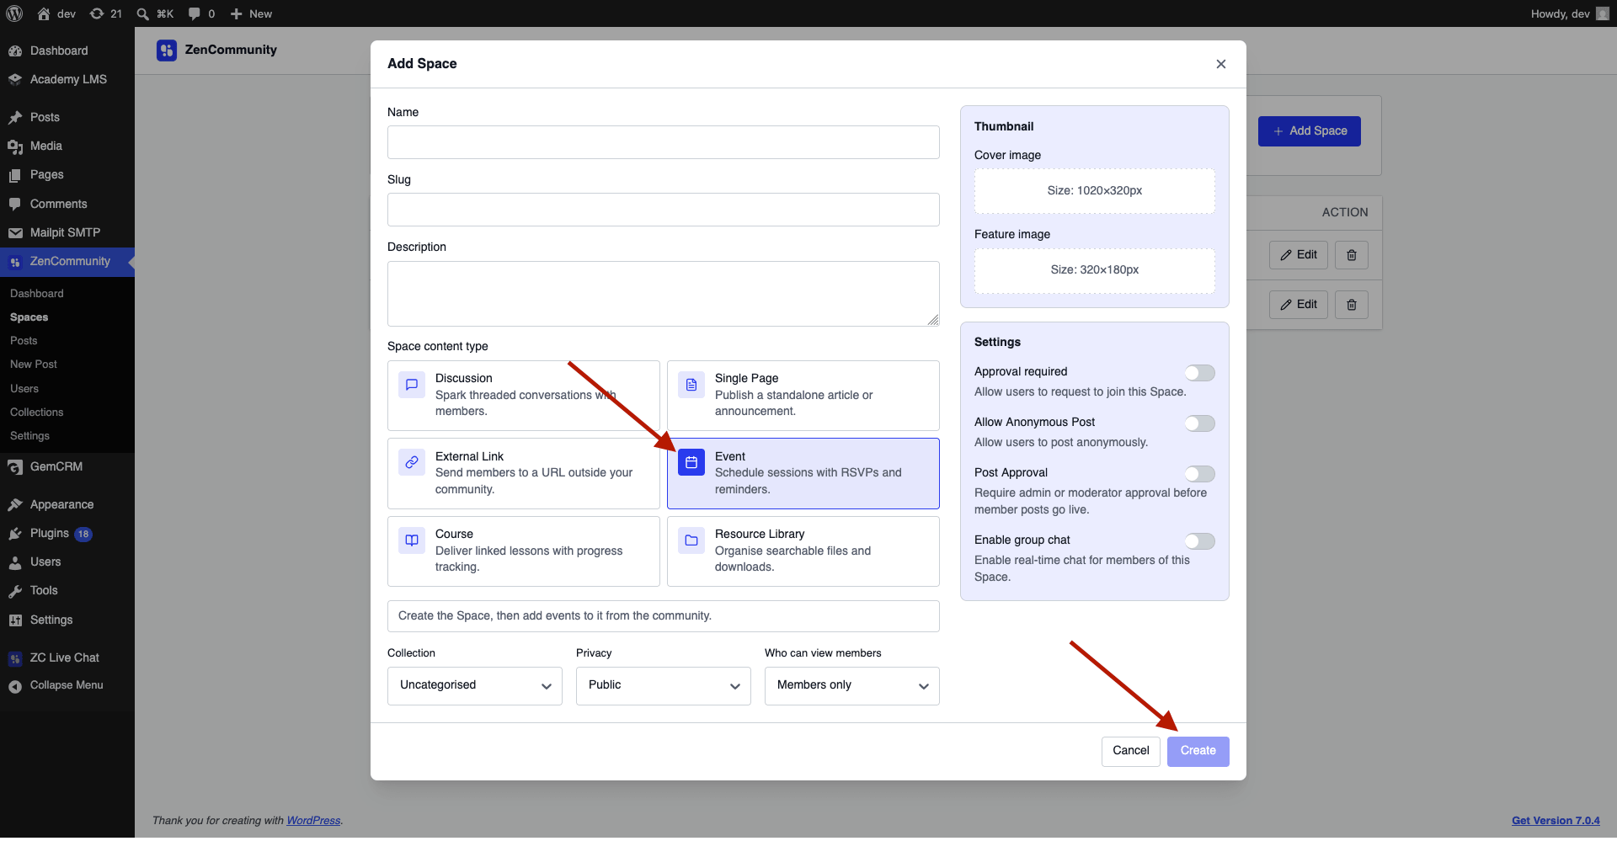Select the Resource Library folder icon

(x=691, y=540)
